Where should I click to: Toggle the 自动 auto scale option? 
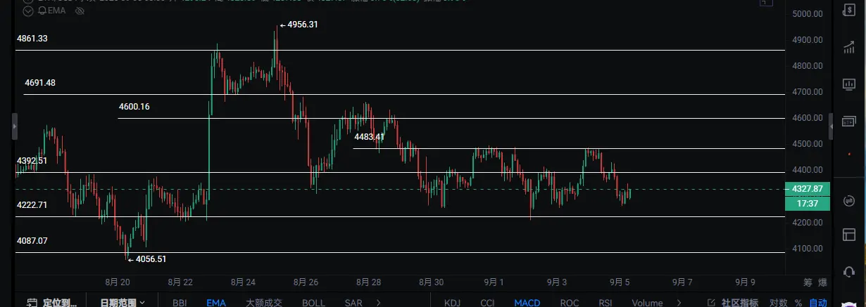[818, 303]
